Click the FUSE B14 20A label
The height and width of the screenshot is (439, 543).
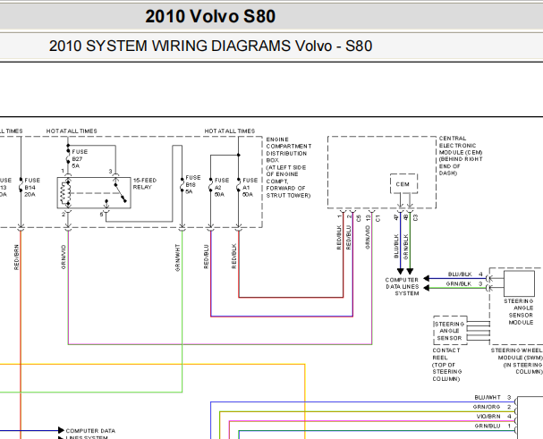pos(32,187)
